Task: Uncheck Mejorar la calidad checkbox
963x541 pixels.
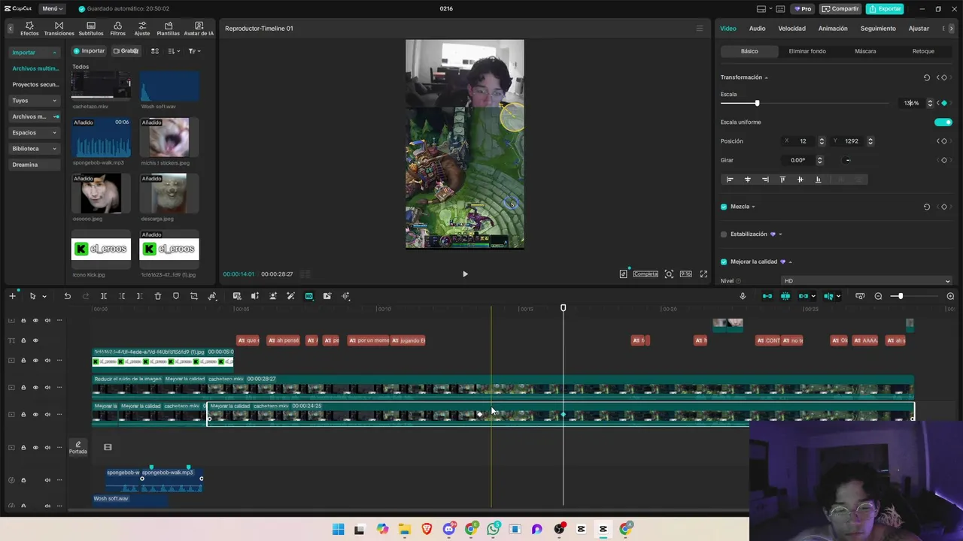Action: click(724, 261)
